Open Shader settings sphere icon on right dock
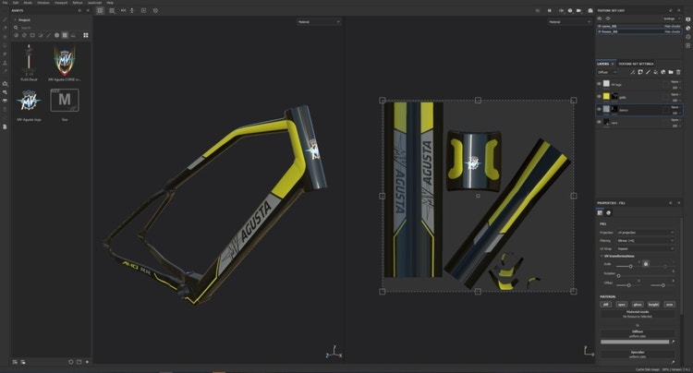The height and width of the screenshot is (373, 693). pos(688,29)
